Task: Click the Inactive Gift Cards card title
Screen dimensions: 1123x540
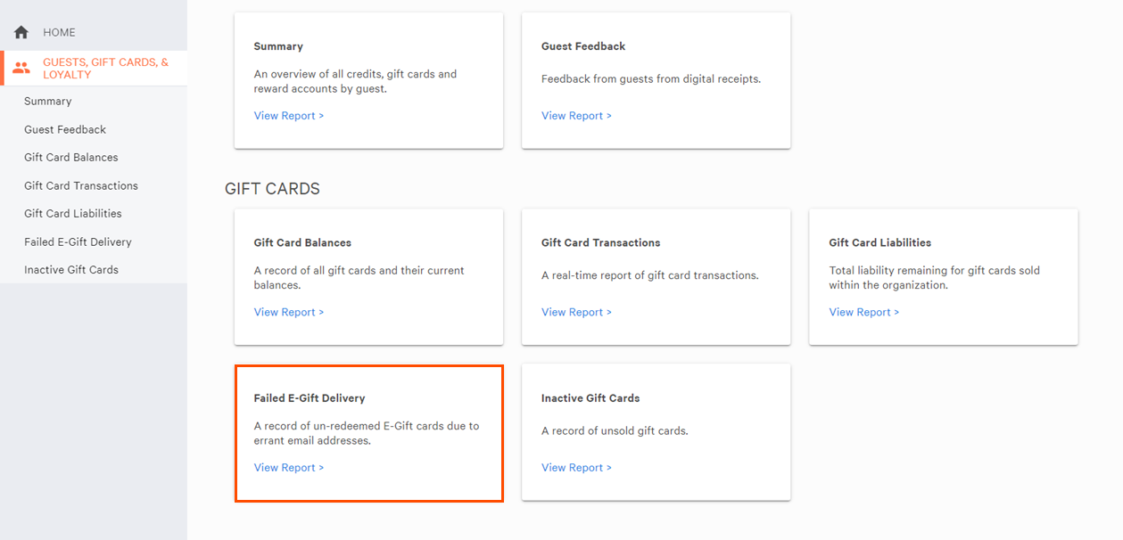Action: tap(590, 398)
